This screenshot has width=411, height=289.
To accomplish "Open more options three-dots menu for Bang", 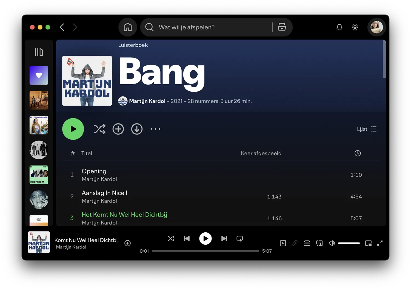I will tap(155, 129).
